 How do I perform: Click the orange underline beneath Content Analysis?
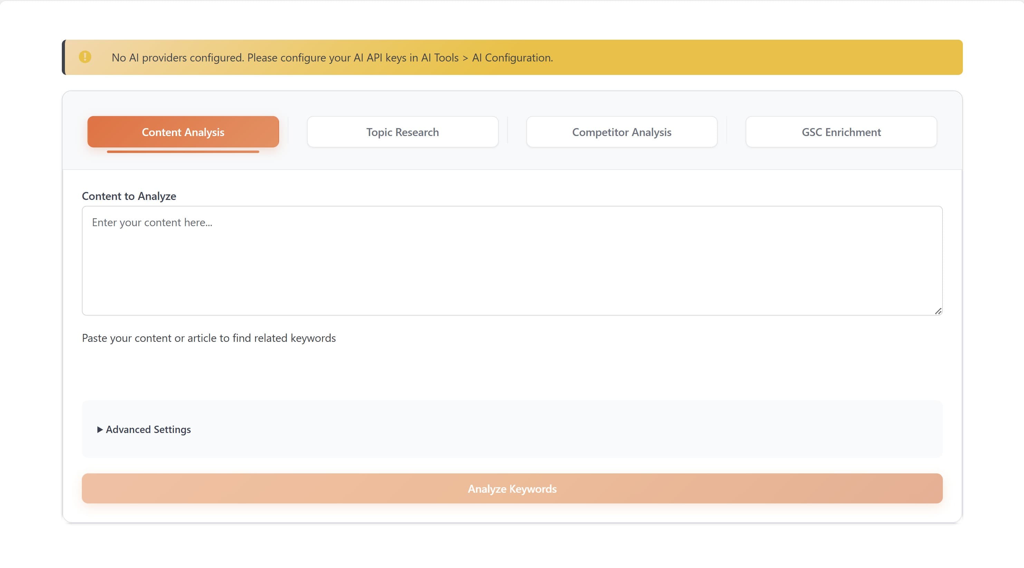tap(183, 152)
